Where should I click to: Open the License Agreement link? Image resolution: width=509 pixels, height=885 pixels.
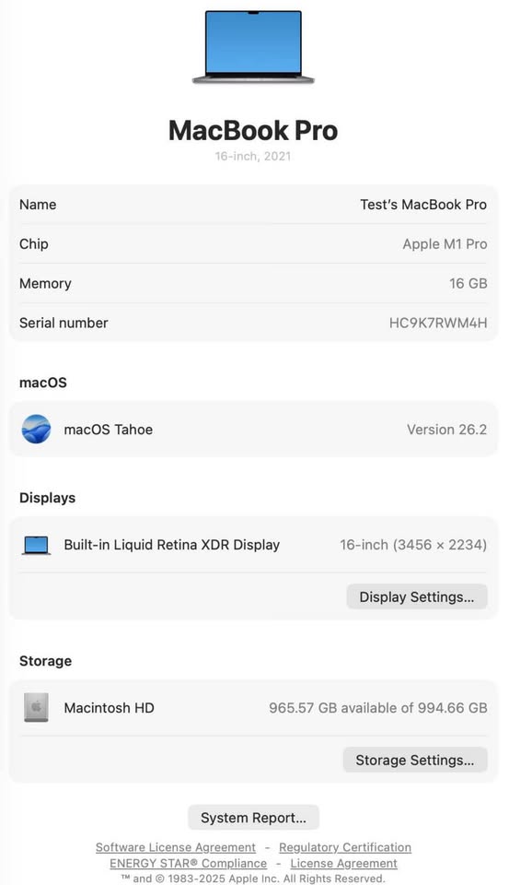[344, 863]
